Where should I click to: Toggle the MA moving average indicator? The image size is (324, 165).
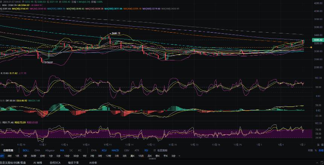coord(62,150)
